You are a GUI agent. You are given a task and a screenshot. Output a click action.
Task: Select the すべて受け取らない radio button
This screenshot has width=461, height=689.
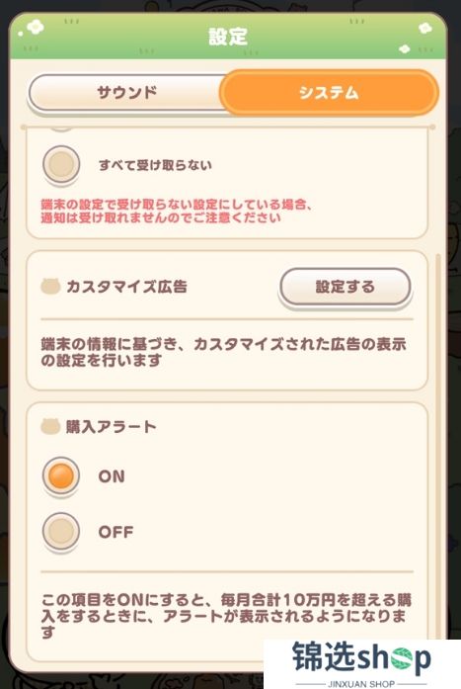[61, 164]
